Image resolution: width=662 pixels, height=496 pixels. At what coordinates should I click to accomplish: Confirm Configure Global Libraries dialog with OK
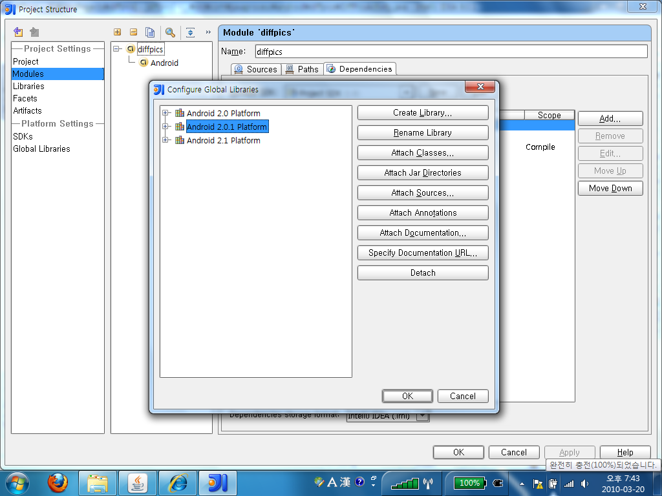(x=407, y=396)
